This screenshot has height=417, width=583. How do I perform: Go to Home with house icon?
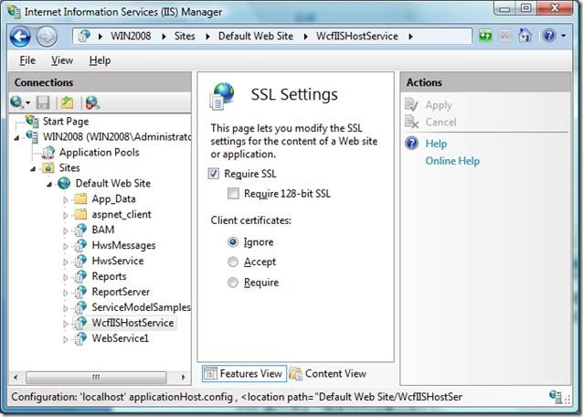(525, 36)
